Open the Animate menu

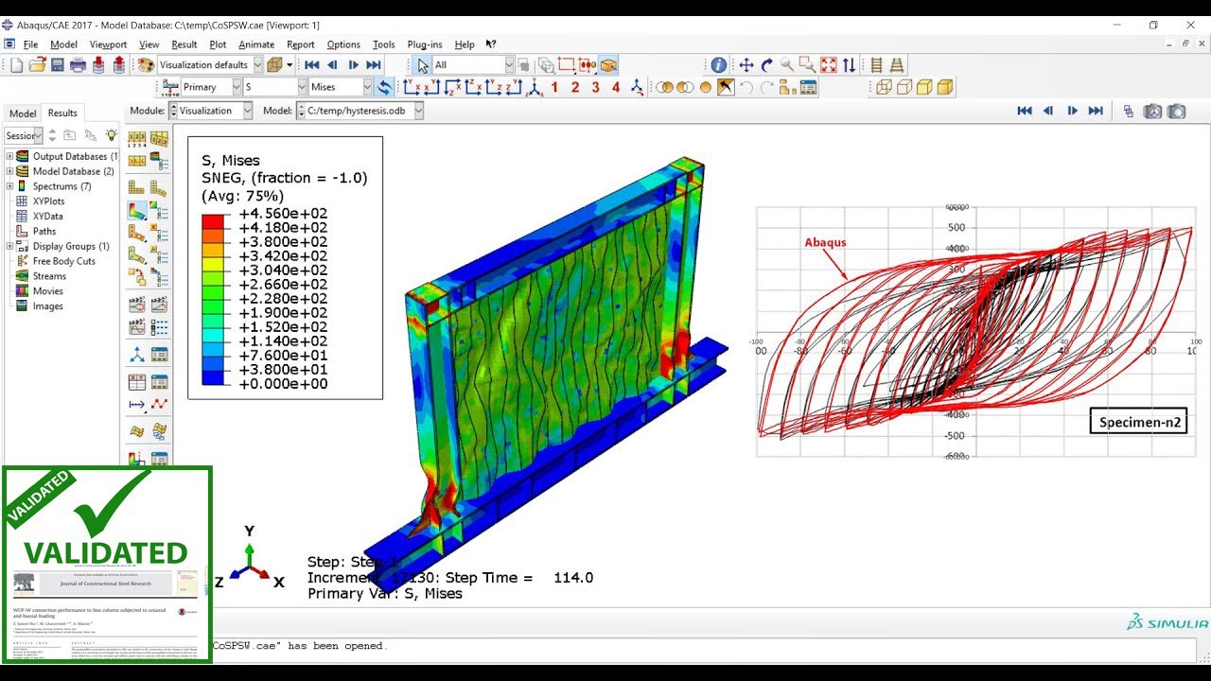pyautogui.click(x=256, y=44)
